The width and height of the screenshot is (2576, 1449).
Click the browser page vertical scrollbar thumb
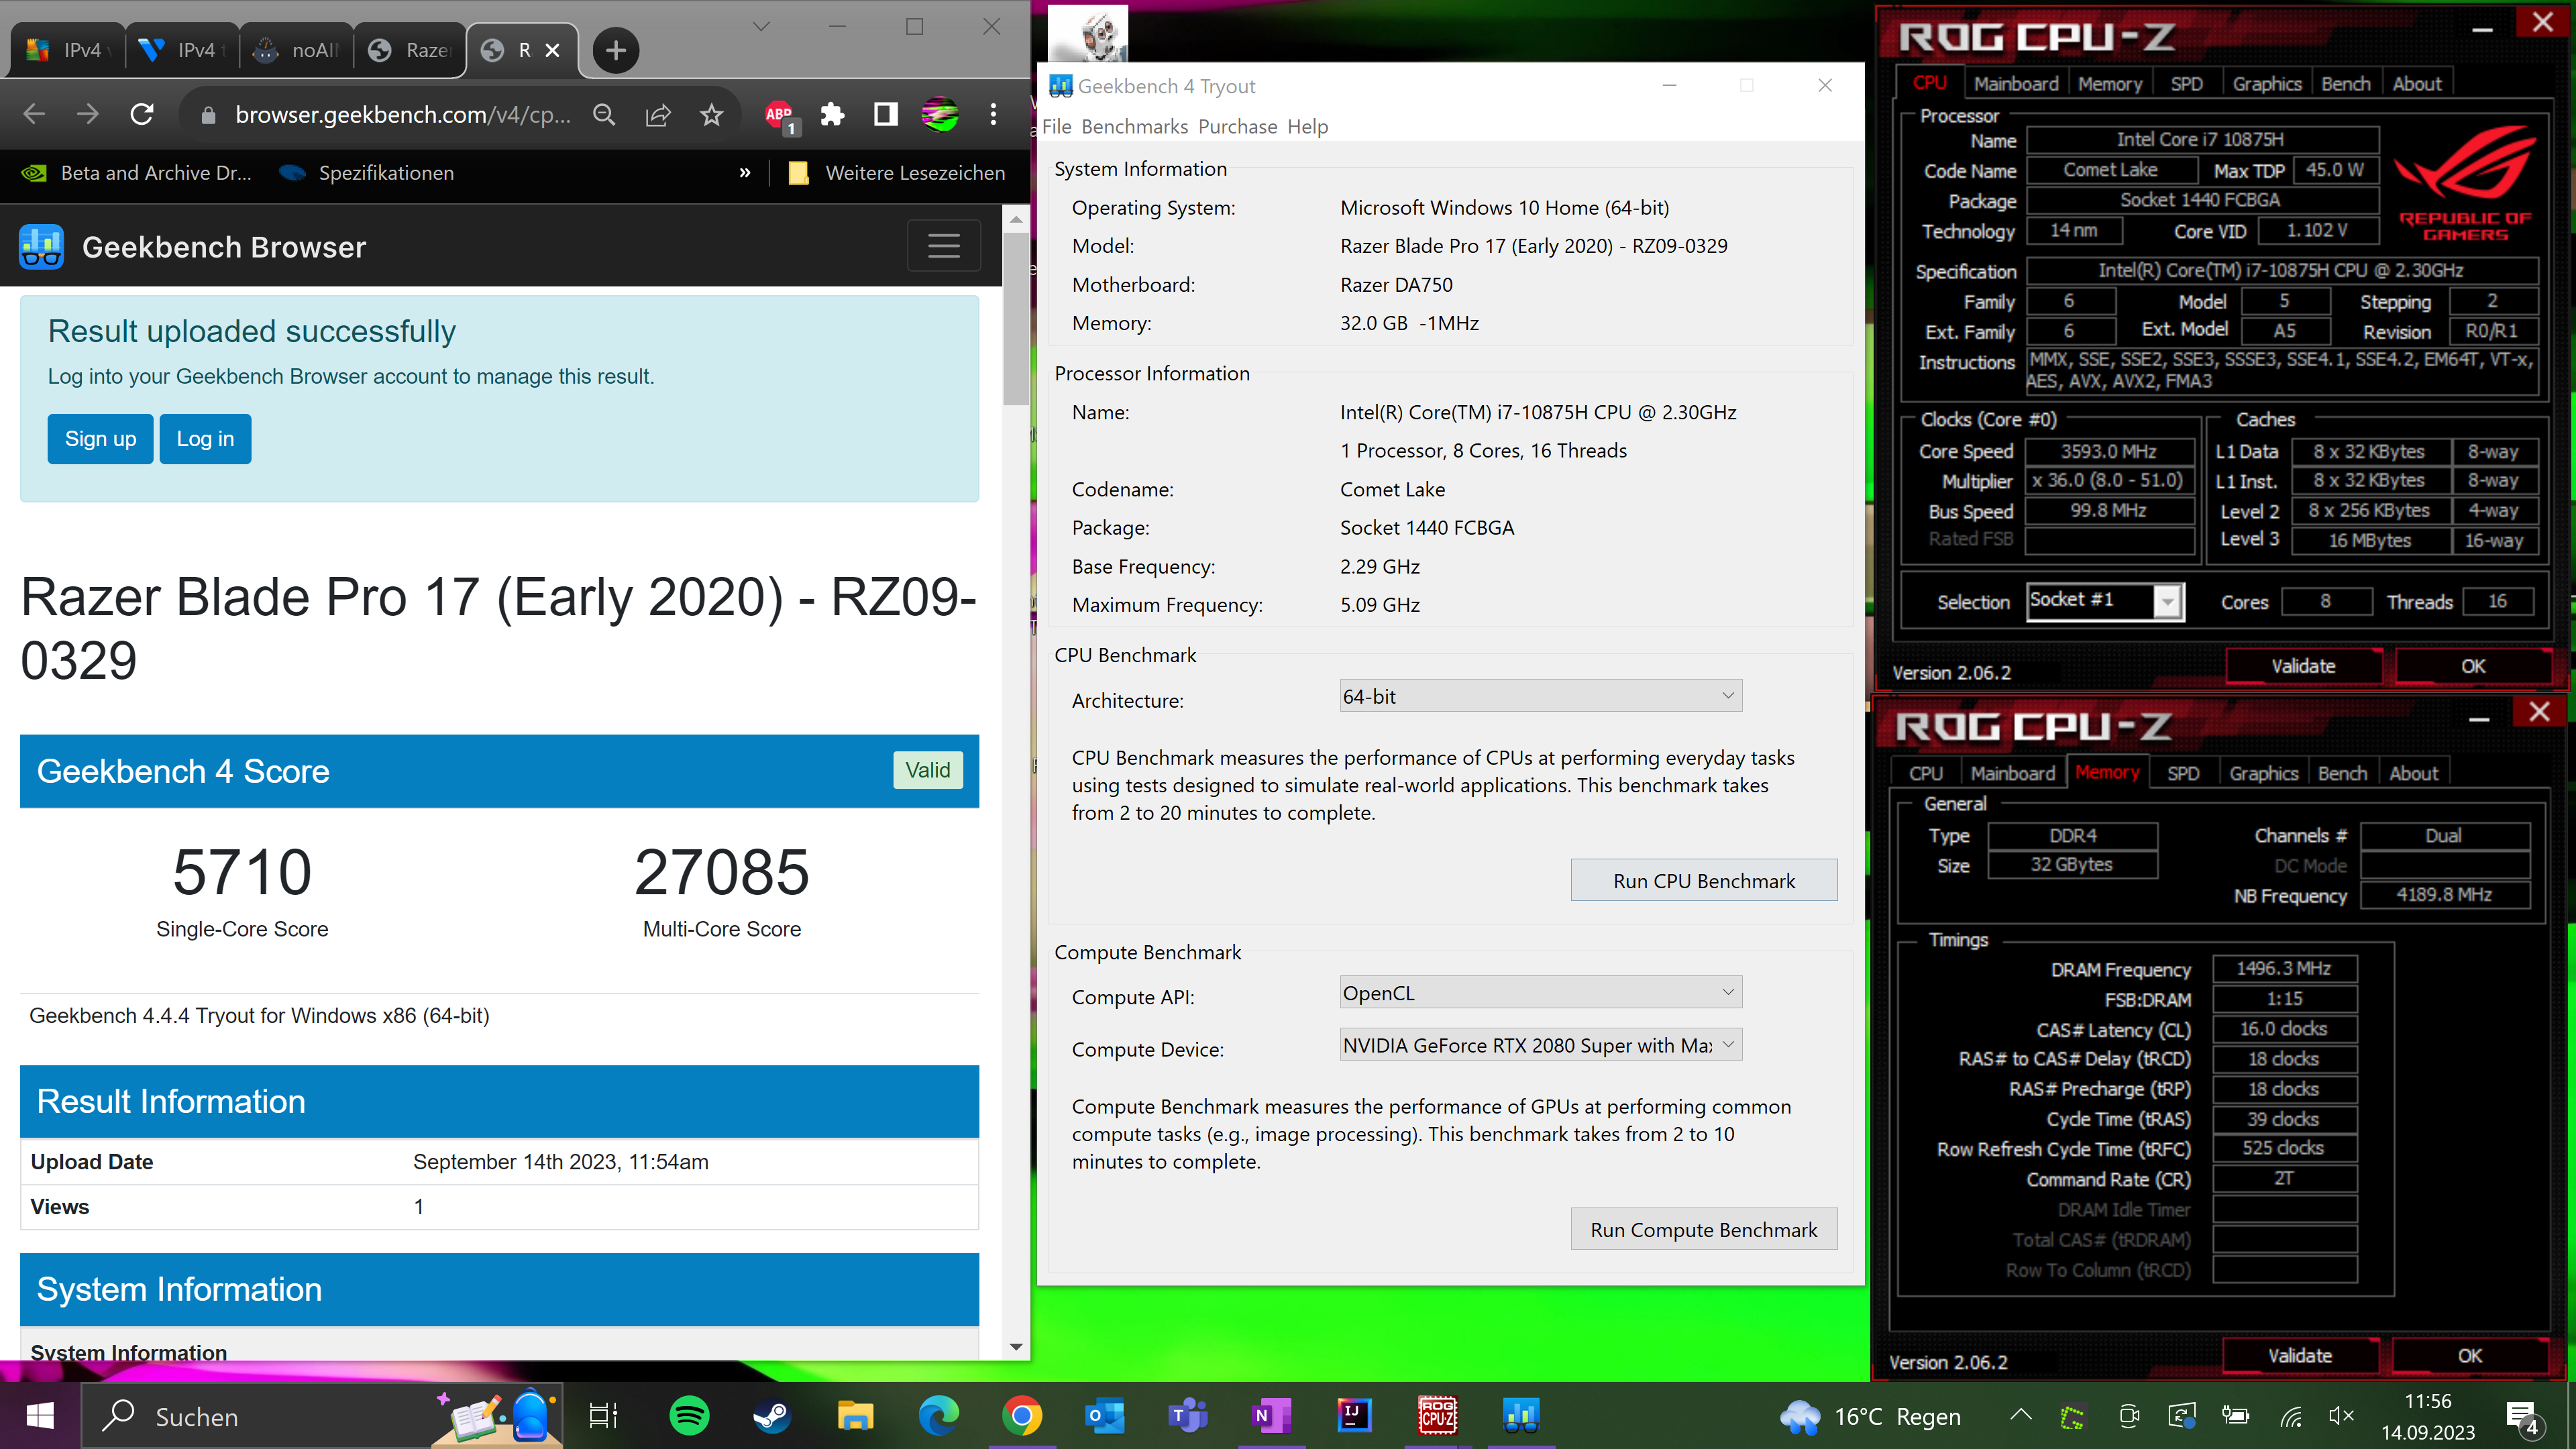pos(1016,318)
